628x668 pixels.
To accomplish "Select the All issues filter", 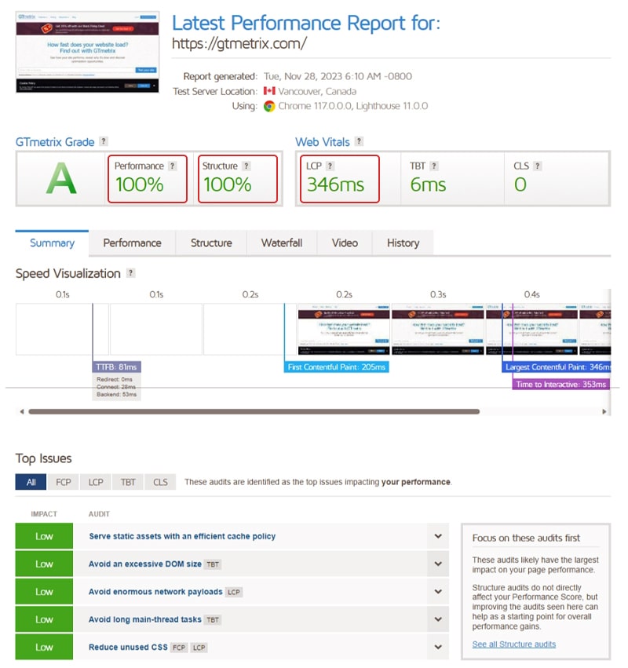I will tap(31, 482).
